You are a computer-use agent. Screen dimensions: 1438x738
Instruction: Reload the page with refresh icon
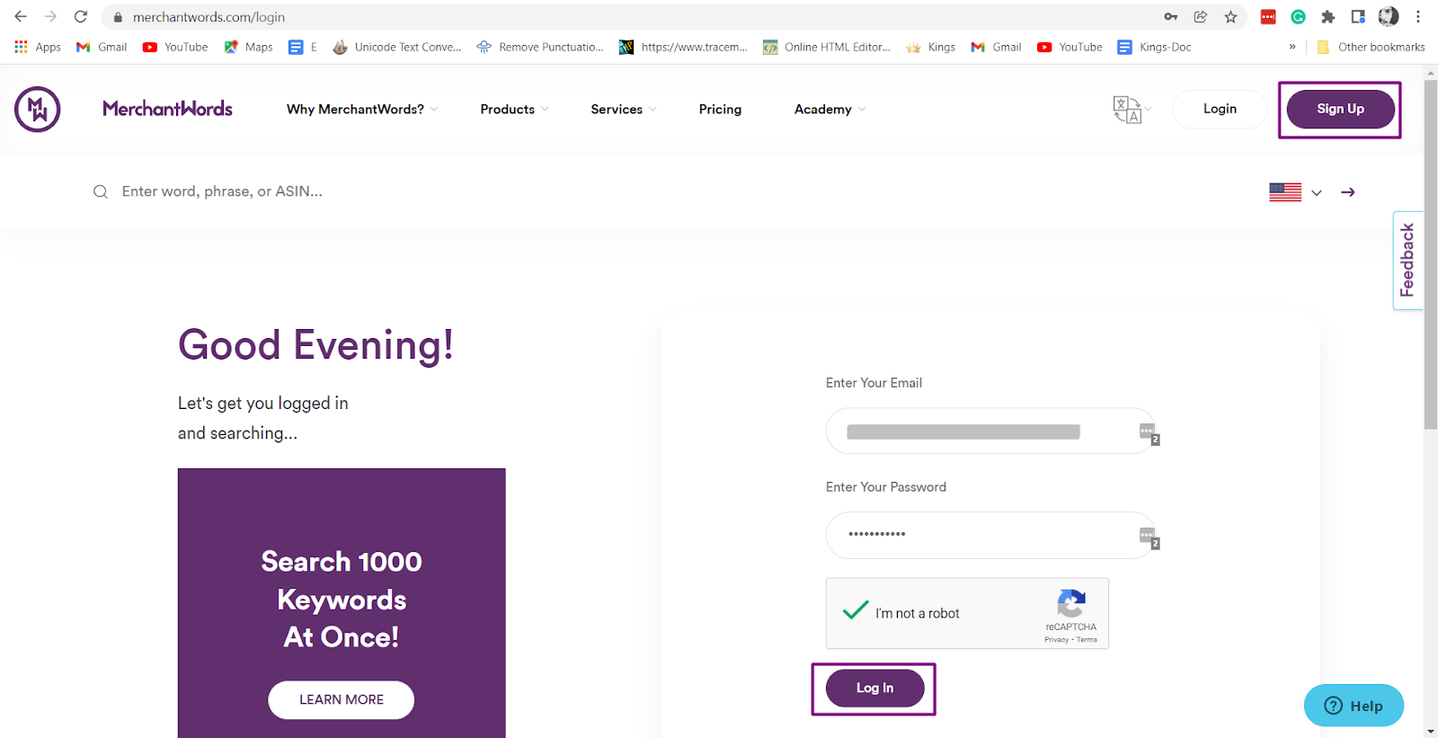[81, 16]
